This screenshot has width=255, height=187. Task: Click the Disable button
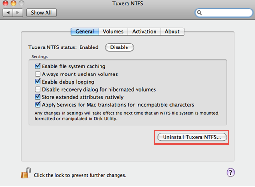[x=119, y=47]
